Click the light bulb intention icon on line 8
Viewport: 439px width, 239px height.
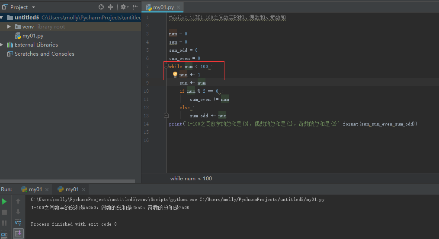point(175,75)
